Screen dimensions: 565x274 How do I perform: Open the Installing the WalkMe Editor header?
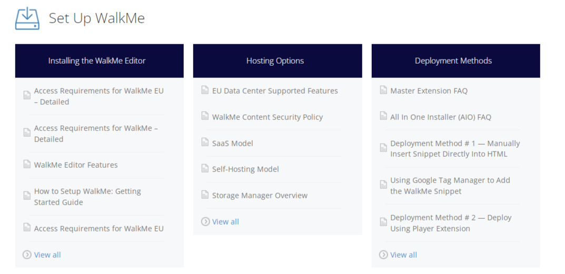(97, 60)
